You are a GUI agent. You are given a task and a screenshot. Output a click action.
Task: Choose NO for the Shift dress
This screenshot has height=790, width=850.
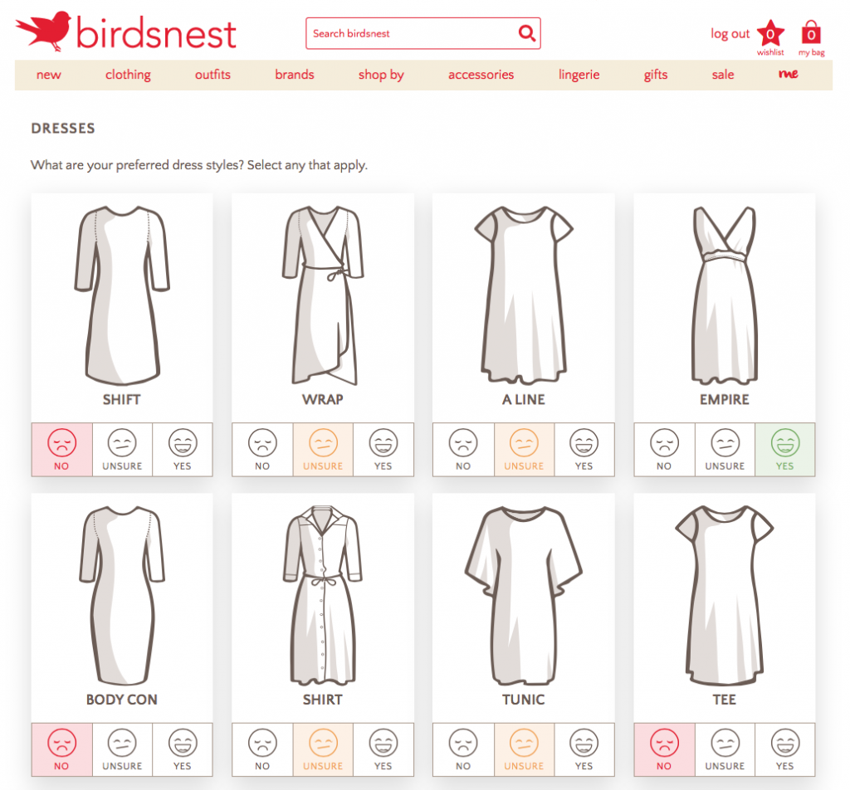tap(61, 450)
